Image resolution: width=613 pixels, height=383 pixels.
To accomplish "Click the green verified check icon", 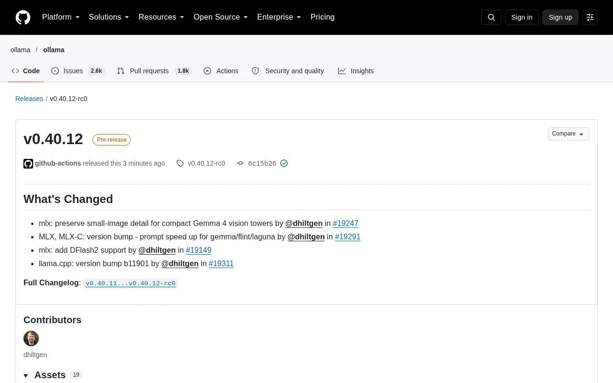I will 284,163.
